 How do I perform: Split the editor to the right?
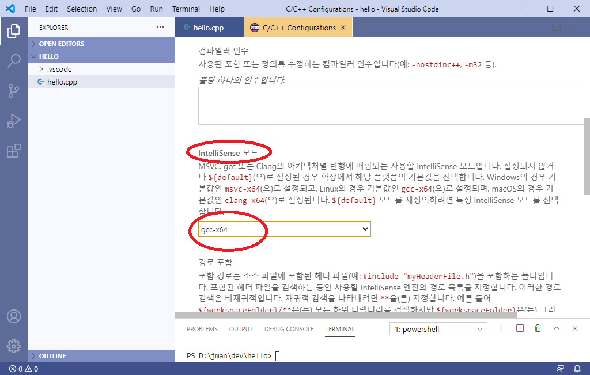click(x=557, y=28)
